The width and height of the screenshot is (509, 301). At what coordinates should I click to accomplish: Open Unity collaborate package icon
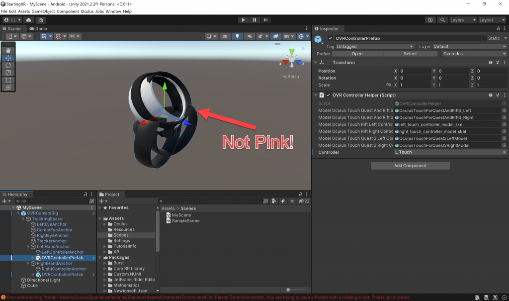(41, 20)
